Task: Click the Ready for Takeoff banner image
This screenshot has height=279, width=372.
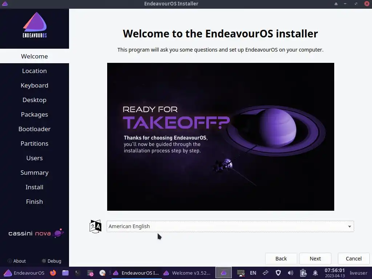Action: click(221, 137)
